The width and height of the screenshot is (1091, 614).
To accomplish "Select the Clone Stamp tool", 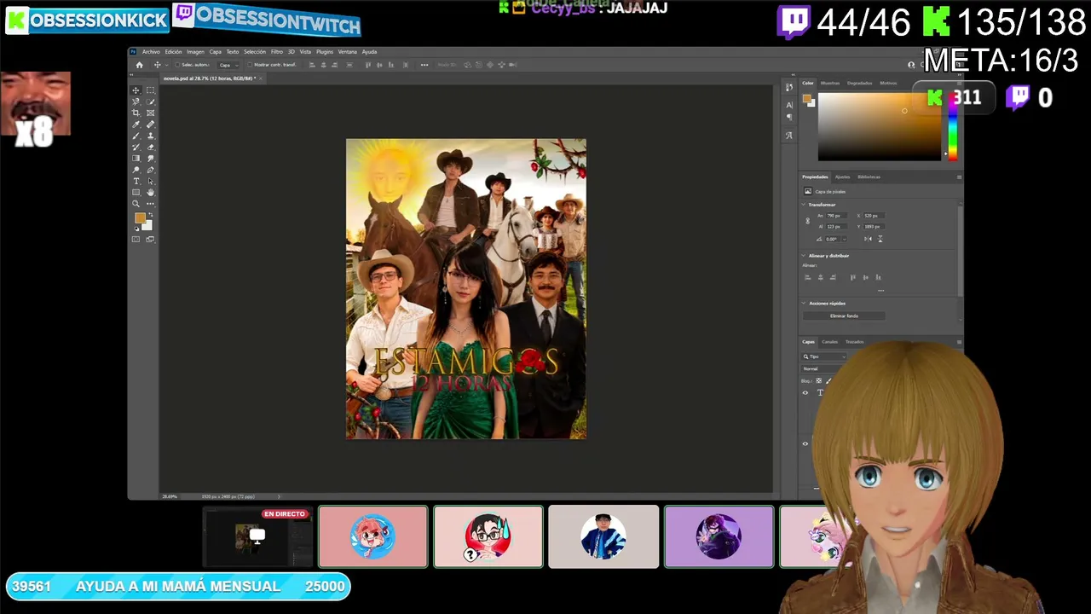I will click(x=151, y=136).
